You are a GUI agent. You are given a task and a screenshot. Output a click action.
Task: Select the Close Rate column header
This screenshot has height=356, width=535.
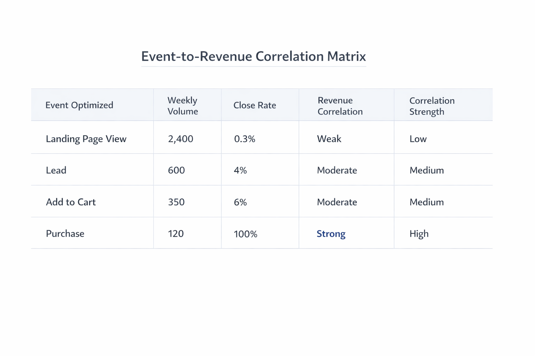(255, 105)
